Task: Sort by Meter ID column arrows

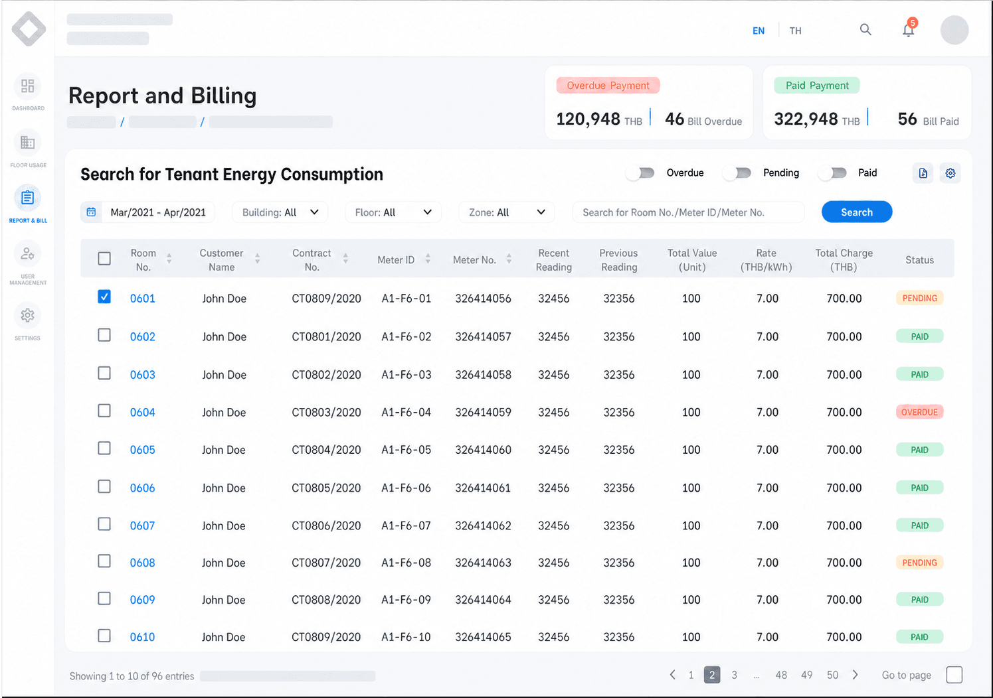Action: 428,259
